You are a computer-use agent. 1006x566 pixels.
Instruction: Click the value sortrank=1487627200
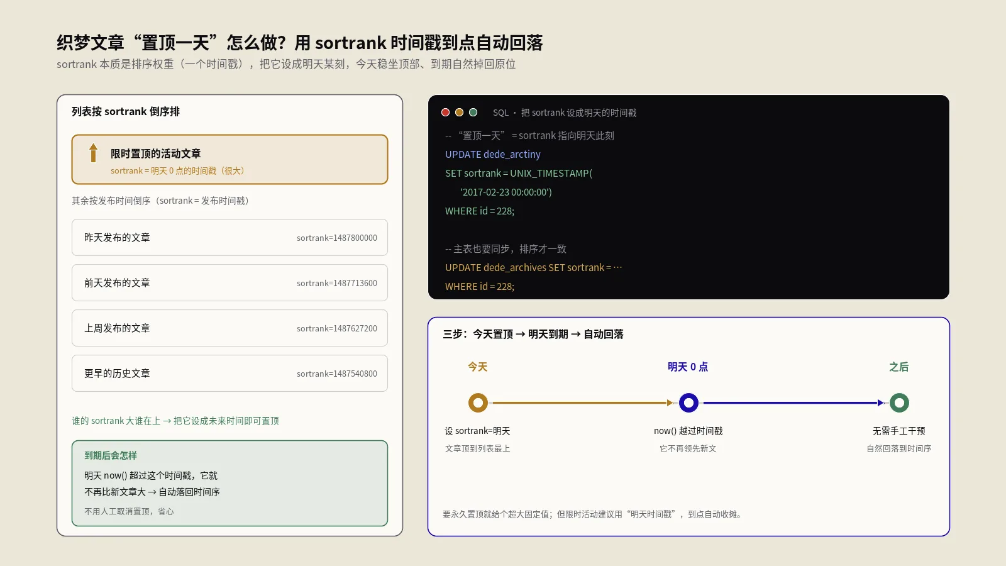tap(337, 328)
